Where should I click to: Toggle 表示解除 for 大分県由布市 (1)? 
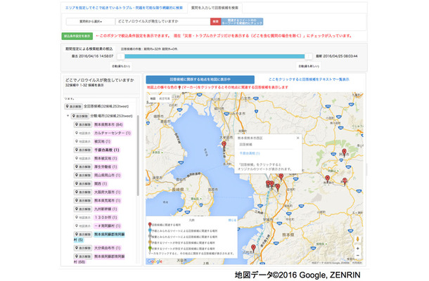pyautogui.click(x=83, y=248)
